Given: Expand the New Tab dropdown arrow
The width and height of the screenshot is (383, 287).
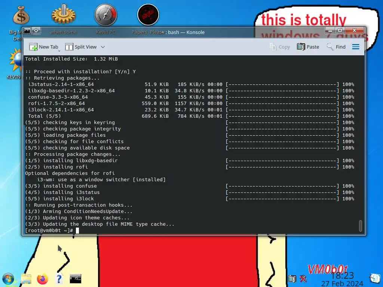Looking at the screenshot, I should tap(59, 51).
